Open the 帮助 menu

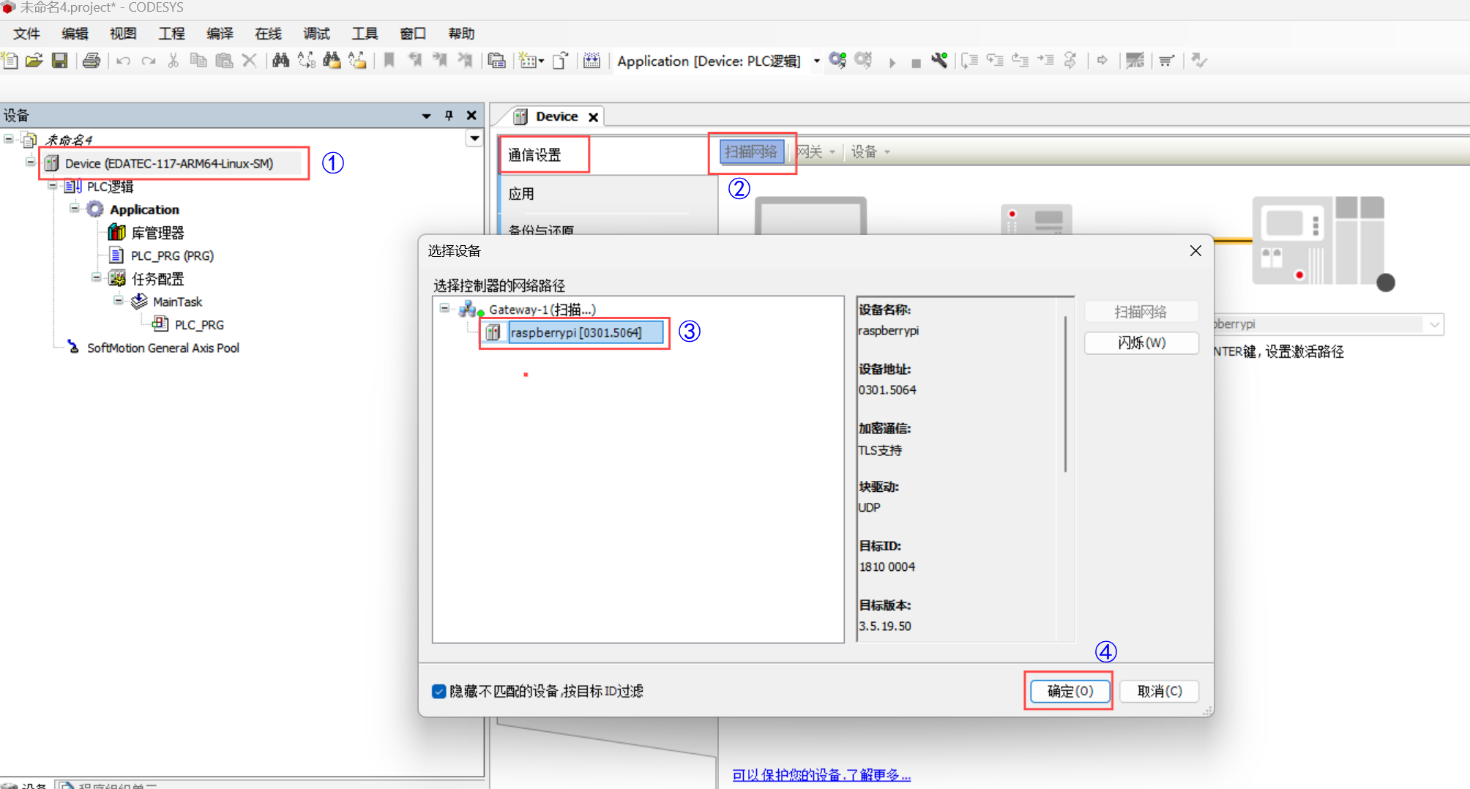pyautogui.click(x=461, y=34)
